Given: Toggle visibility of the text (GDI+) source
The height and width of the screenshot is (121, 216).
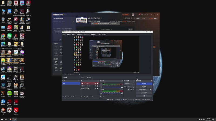Looking at the screenshot, I should coord(95,83).
